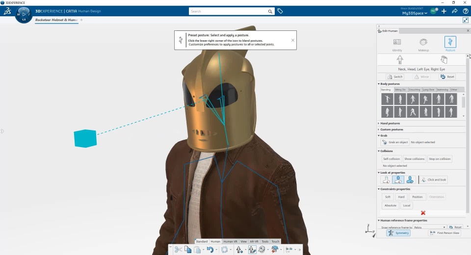This screenshot has width=471, height=255.
Task: Click the Grab an object button
Action: click(x=394, y=142)
